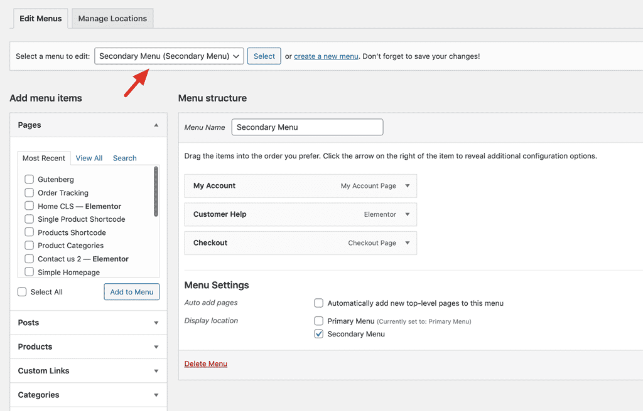The width and height of the screenshot is (643, 411).
Task: Click the Select button
Action: pyautogui.click(x=264, y=56)
